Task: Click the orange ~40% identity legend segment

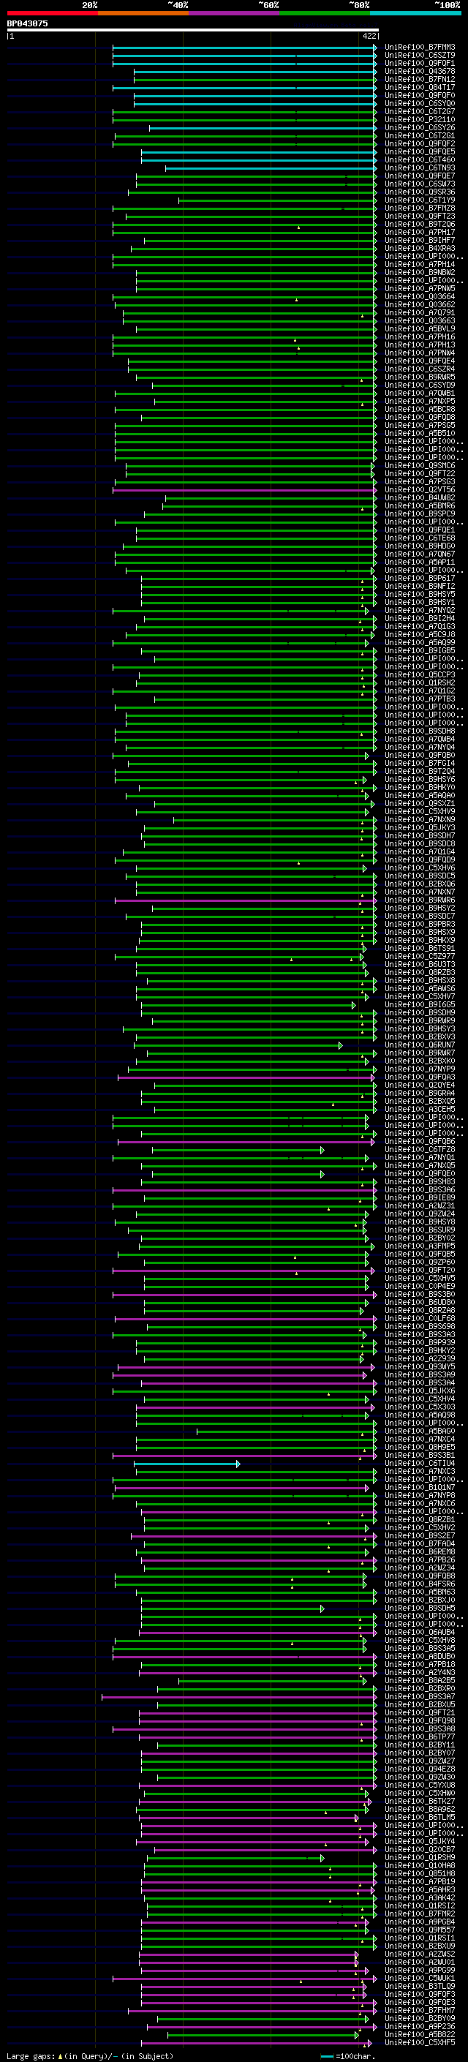Action: click(143, 13)
